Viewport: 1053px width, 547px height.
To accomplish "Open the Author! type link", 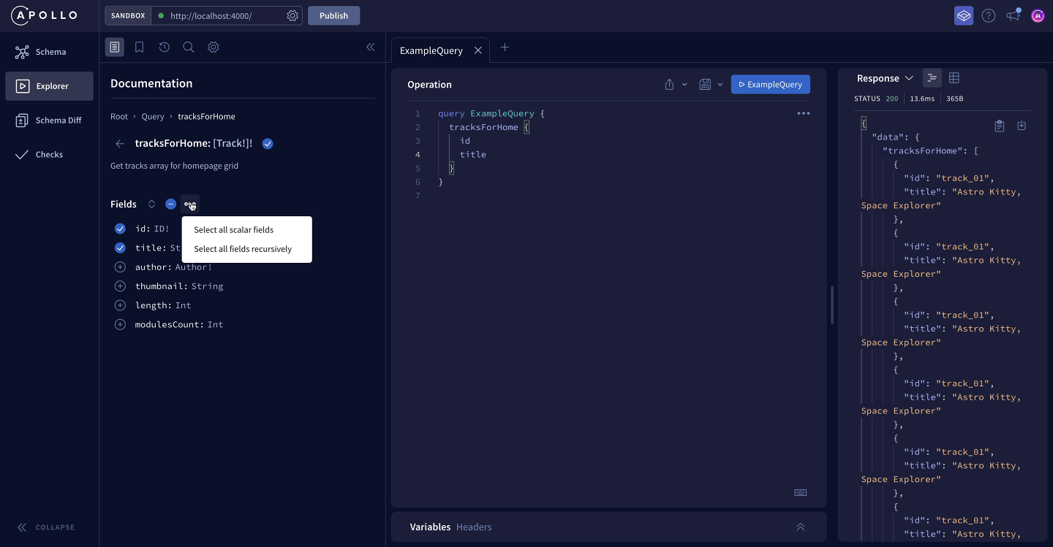I will click(x=194, y=267).
